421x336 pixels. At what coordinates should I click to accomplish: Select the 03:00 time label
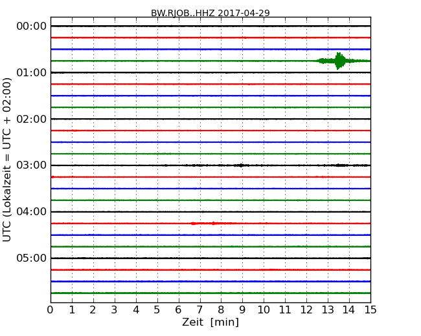pos(32,165)
